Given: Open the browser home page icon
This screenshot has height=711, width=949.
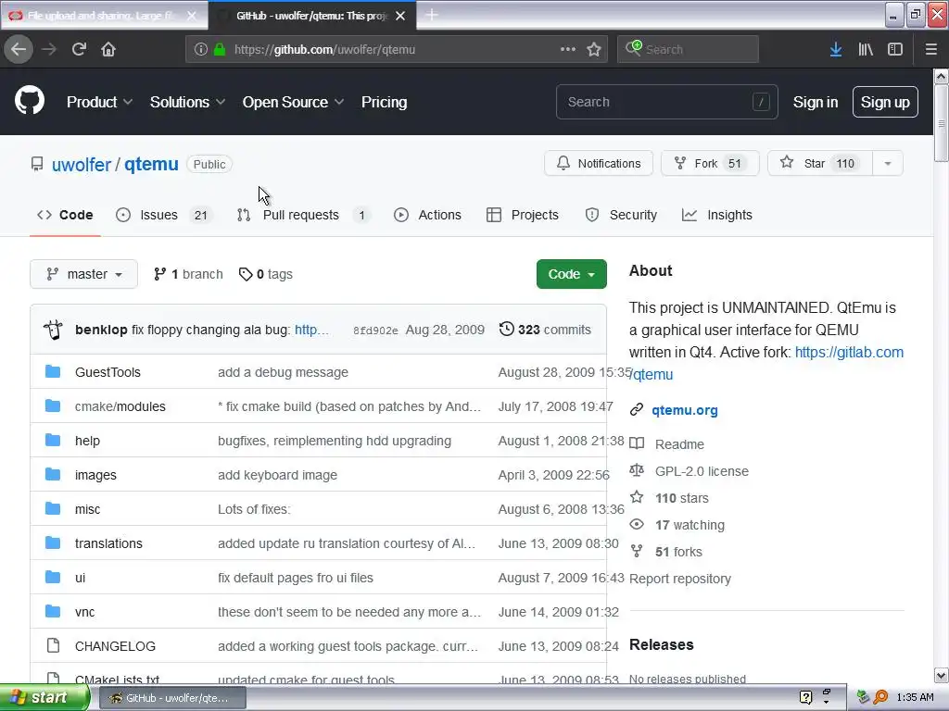Looking at the screenshot, I should click(108, 49).
